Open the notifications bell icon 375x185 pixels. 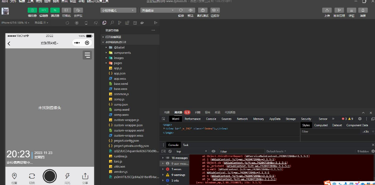[363, 10]
